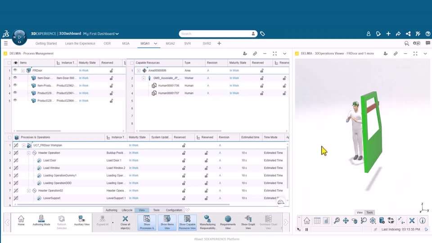The image size is (432, 243).
Task: Pause the simulation playback
Action: tap(307, 229)
